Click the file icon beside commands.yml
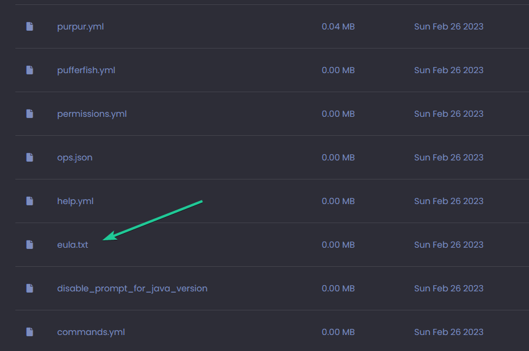This screenshot has height=351, width=529. tap(30, 332)
